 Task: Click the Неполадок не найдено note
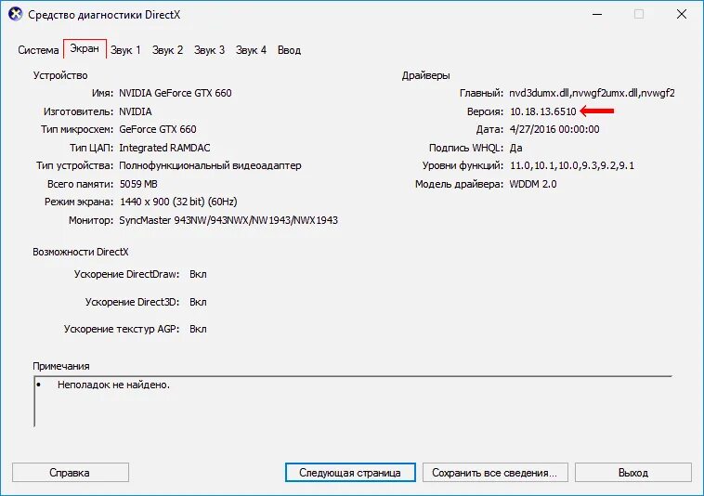coord(113,385)
